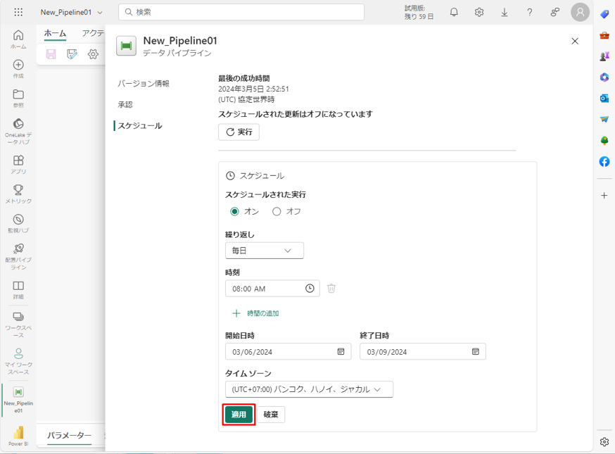Click the download arrow icon

[x=505, y=12]
